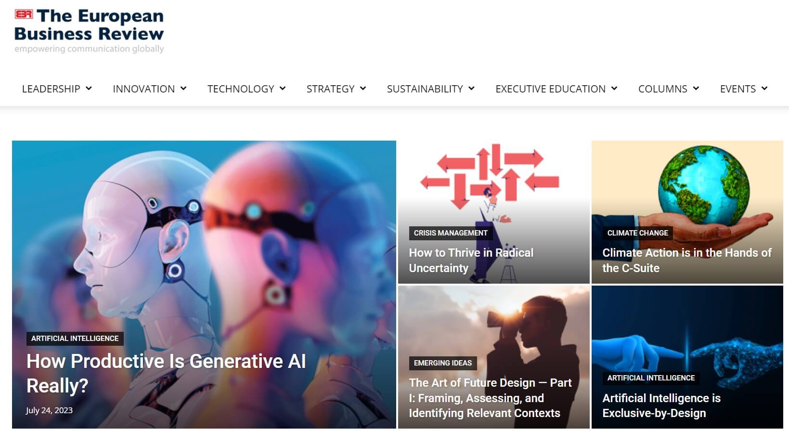Open How Productive Is Generative AI Really article
Image resolution: width=789 pixels, height=431 pixels.
tap(166, 373)
